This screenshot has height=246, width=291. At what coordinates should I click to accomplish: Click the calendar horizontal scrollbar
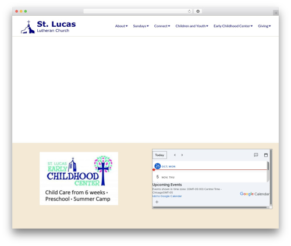click(x=210, y=208)
